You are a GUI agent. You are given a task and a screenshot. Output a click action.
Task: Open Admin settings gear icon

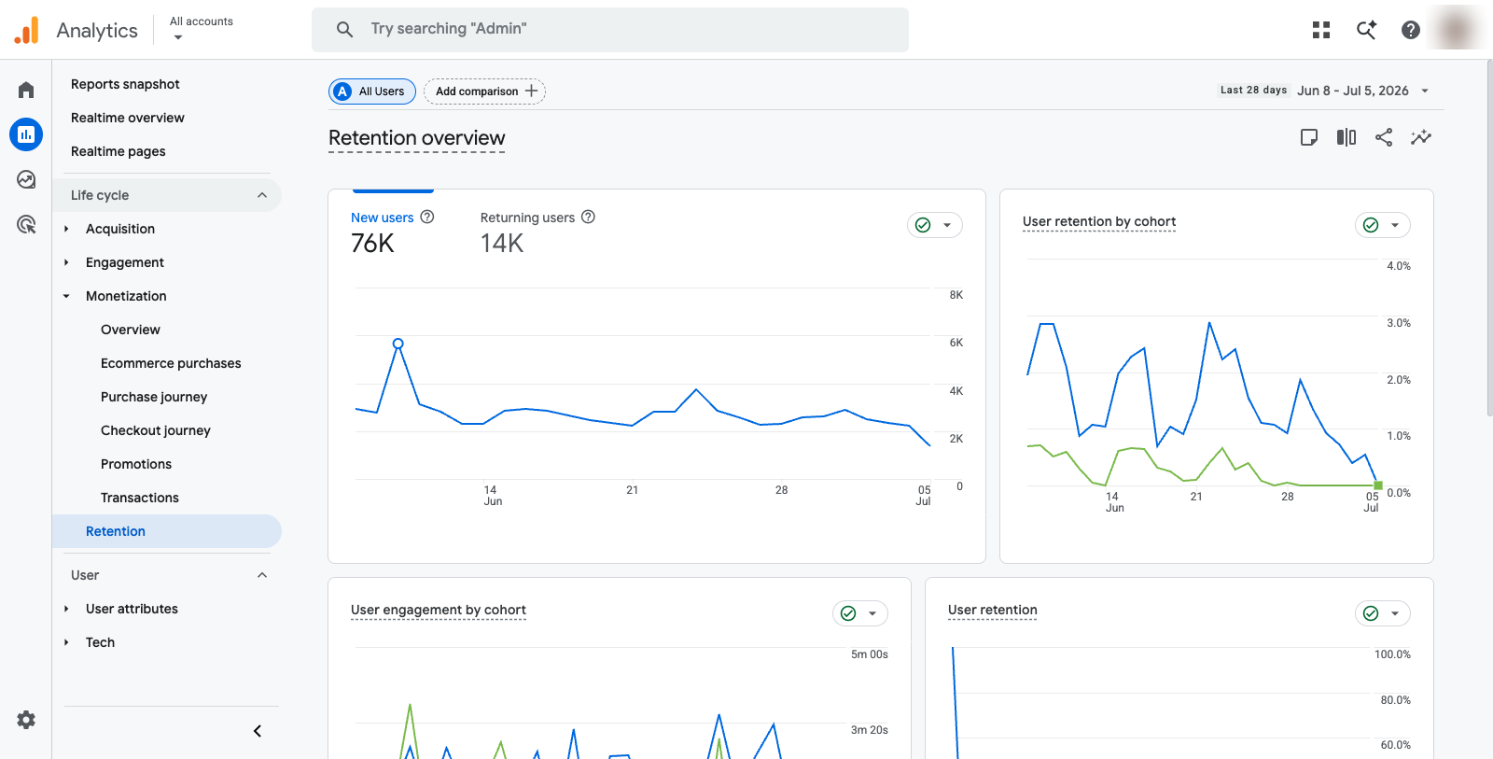(x=26, y=720)
